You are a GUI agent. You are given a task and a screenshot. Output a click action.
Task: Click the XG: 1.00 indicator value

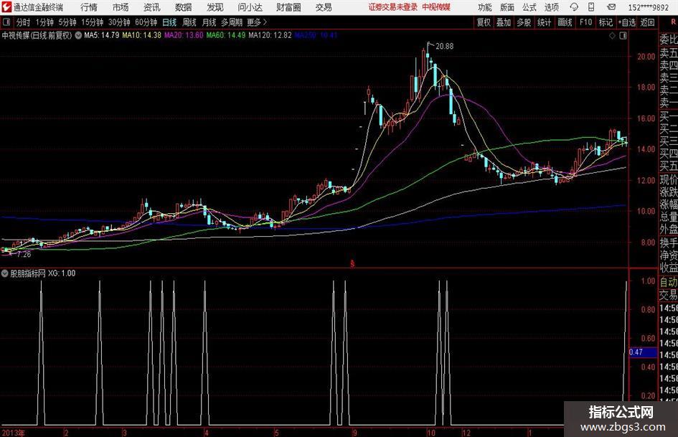[x=62, y=273]
